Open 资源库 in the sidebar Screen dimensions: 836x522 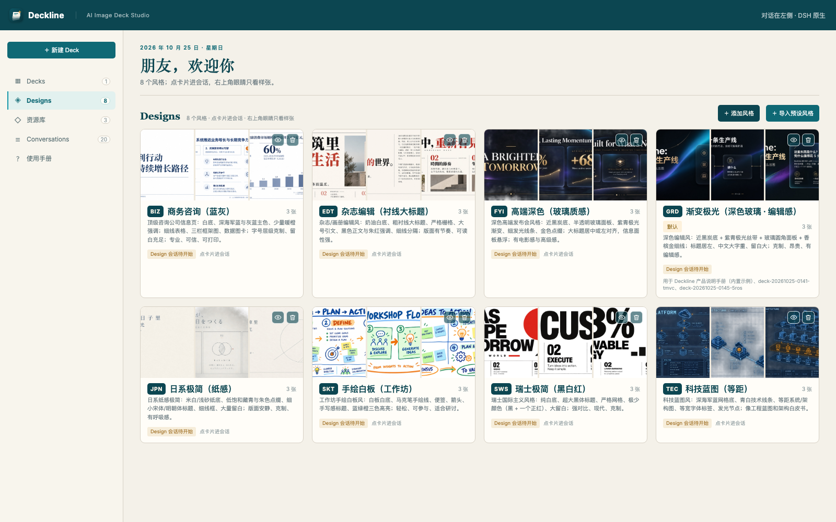tap(61, 120)
